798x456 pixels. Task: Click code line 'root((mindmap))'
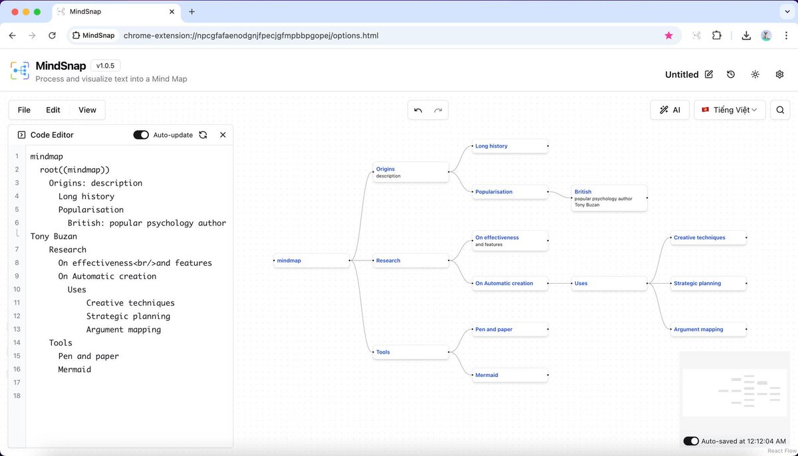click(x=74, y=170)
